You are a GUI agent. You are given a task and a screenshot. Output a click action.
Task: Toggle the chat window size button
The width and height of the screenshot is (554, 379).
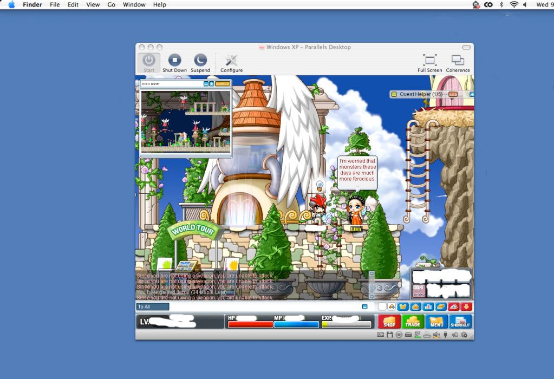click(364, 306)
